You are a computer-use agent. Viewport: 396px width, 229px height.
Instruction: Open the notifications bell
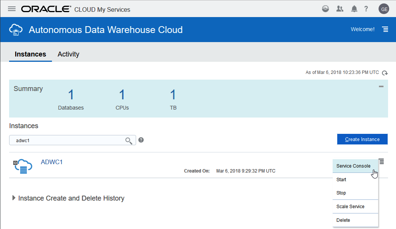pos(354,9)
